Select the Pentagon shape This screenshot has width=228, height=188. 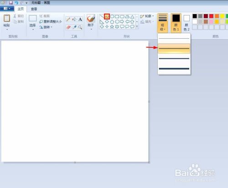click(x=112, y=21)
